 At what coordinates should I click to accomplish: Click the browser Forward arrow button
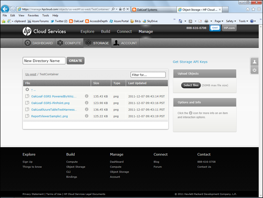click(x=13, y=9)
